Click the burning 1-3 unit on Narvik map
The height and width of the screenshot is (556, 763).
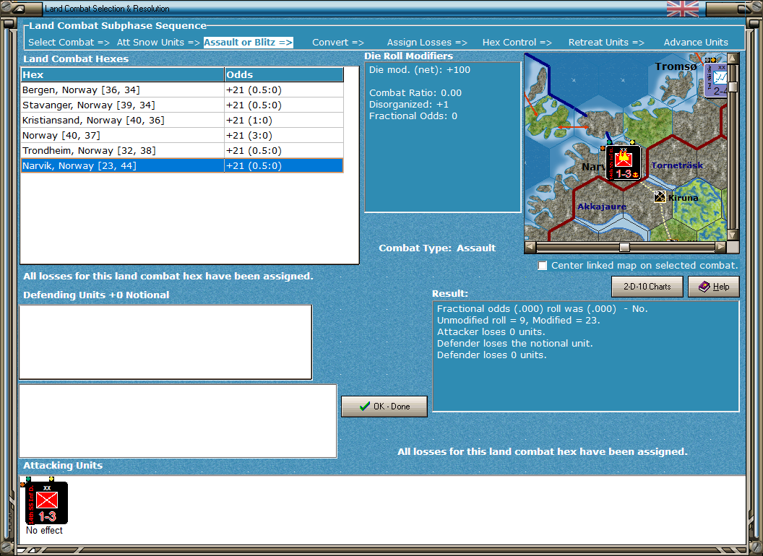click(x=624, y=163)
